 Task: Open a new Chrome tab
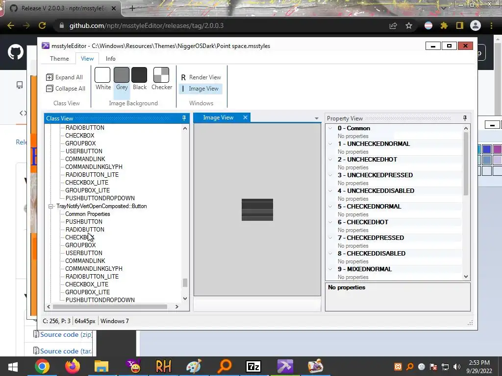pyautogui.click(x=132, y=8)
